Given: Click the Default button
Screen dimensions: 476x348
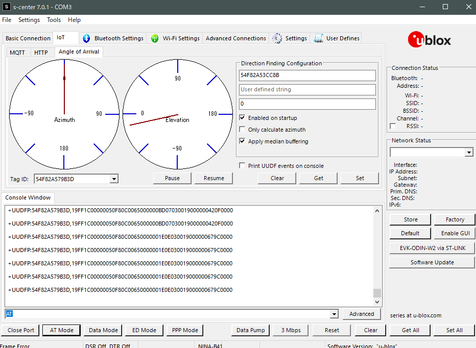Looking at the screenshot, I should click(410, 233).
